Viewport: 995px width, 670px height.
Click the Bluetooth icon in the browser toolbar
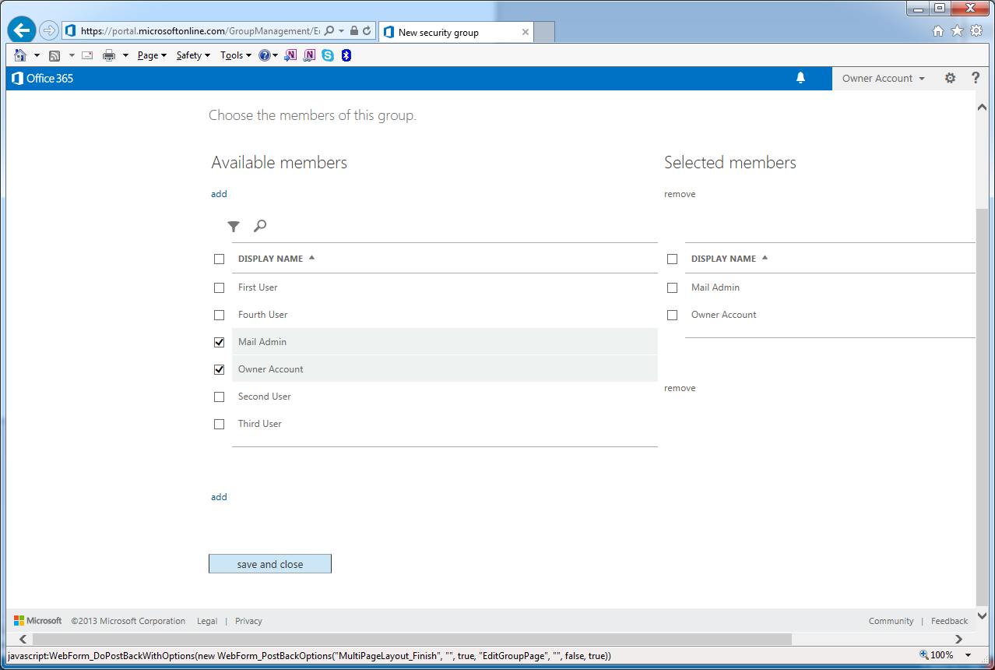(x=346, y=55)
